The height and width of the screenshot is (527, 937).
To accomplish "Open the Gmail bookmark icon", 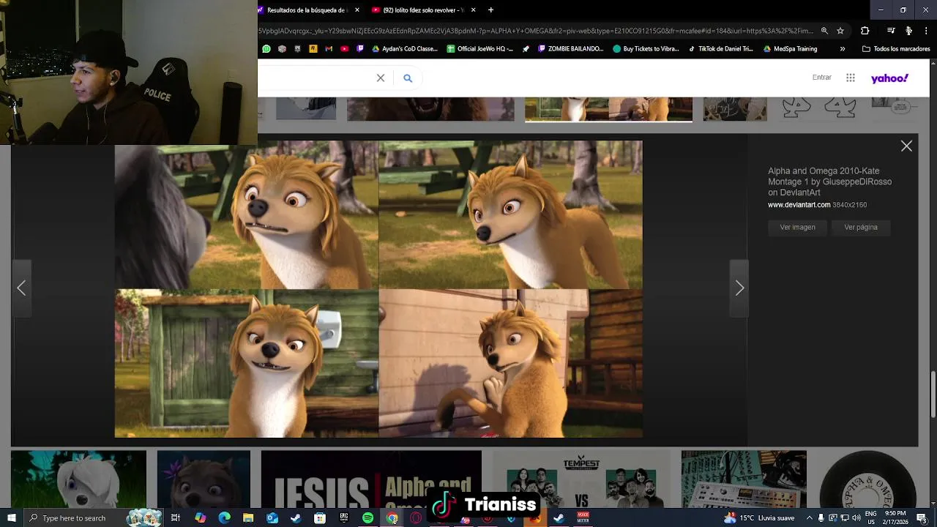I will (329, 49).
